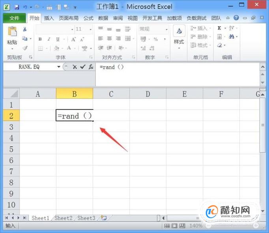The height and width of the screenshot is (233, 269).
Task: Click the fill color bucket
Action: (56, 48)
